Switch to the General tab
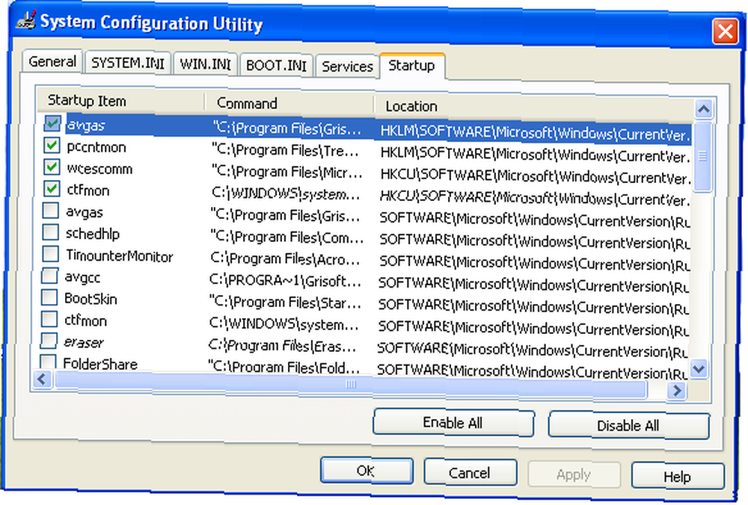Image resolution: width=748 pixels, height=505 pixels. (52, 61)
